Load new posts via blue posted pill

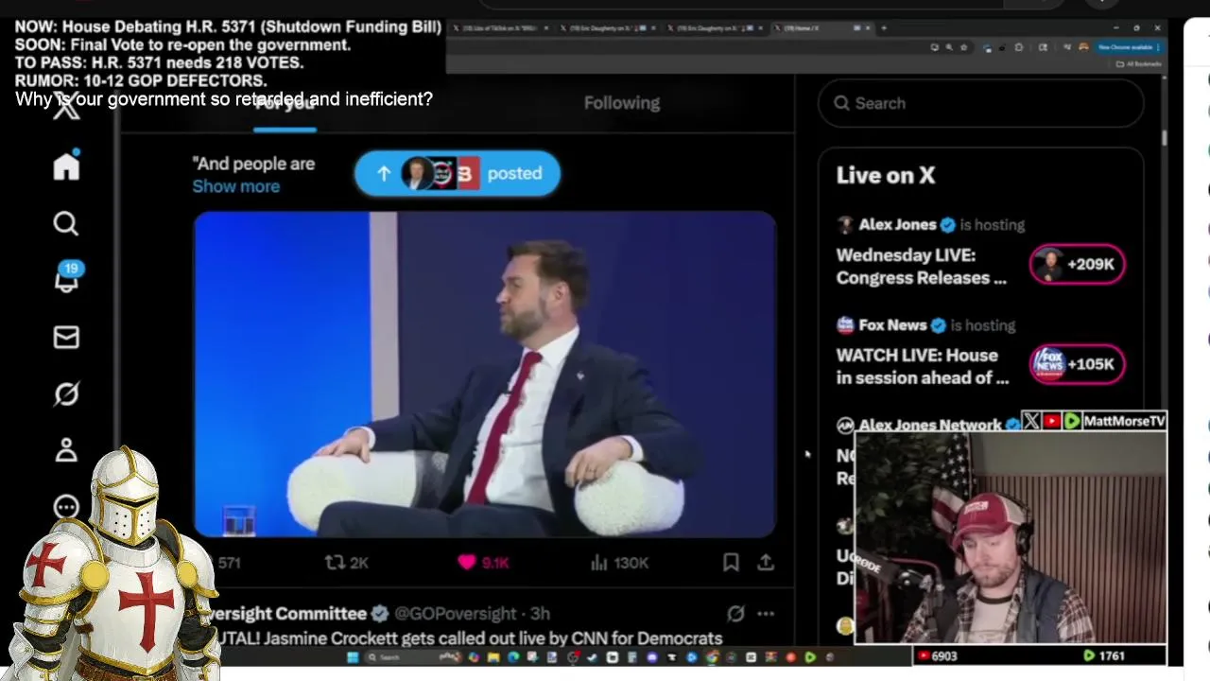(x=458, y=173)
